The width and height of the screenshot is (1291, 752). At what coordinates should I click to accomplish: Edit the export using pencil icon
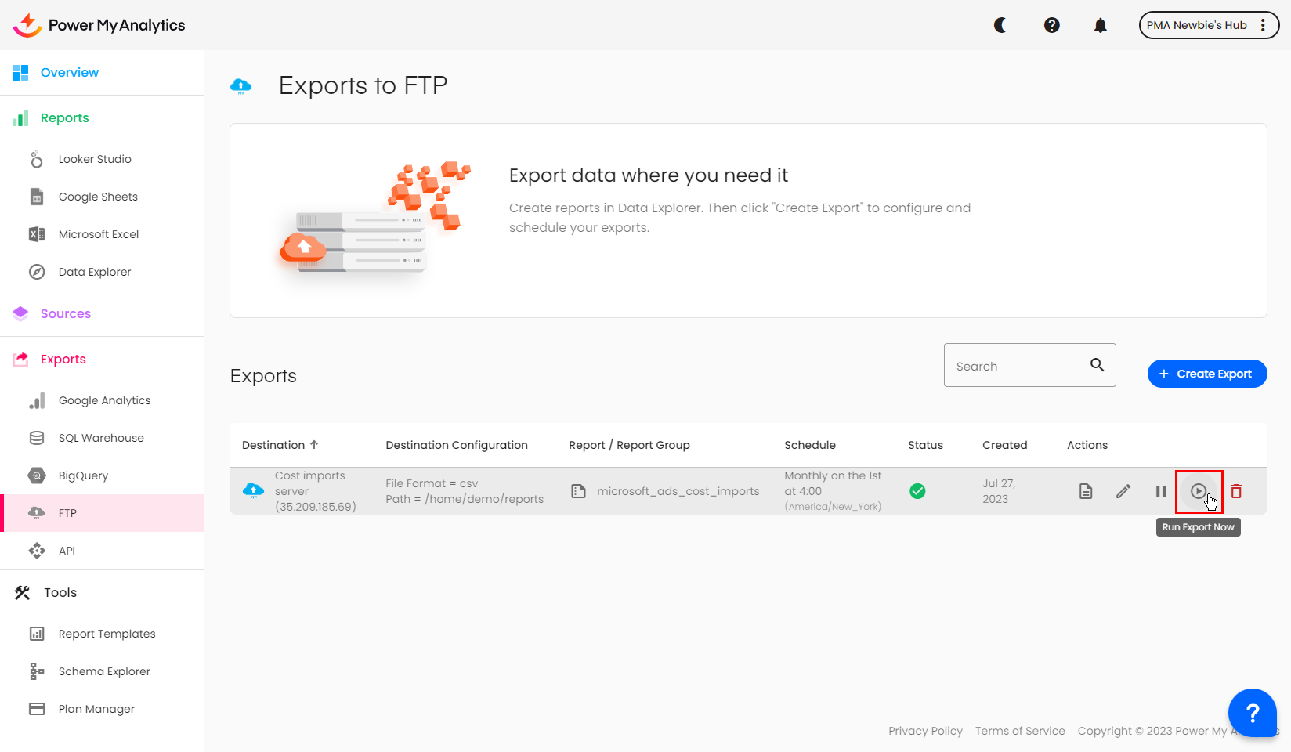tap(1123, 491)
